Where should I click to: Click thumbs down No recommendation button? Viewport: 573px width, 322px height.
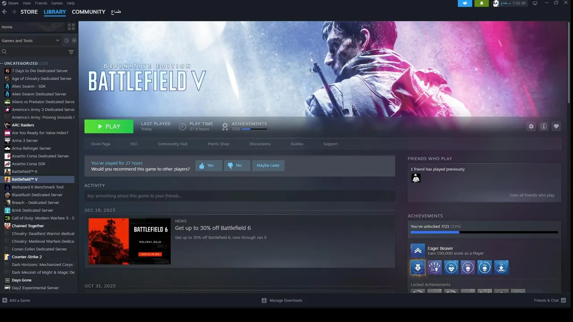(x=237, y=165)
